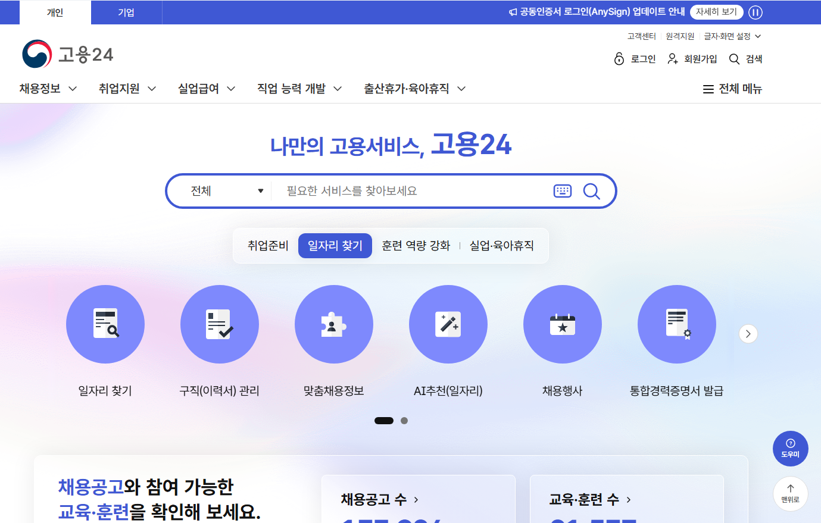Open the 일자리 찾기 circle icon
The image size is (821, 523).
point(105,324)
